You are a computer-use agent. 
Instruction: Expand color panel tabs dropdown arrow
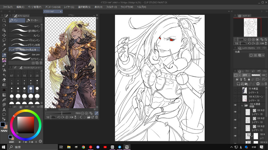(x=42, y=107)
